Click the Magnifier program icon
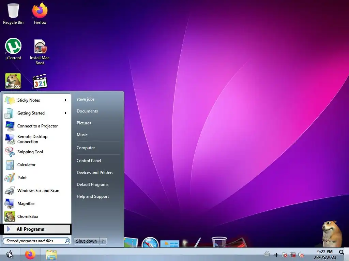Image resolution: width=349 pixels, height=261 pixels. 10,204
